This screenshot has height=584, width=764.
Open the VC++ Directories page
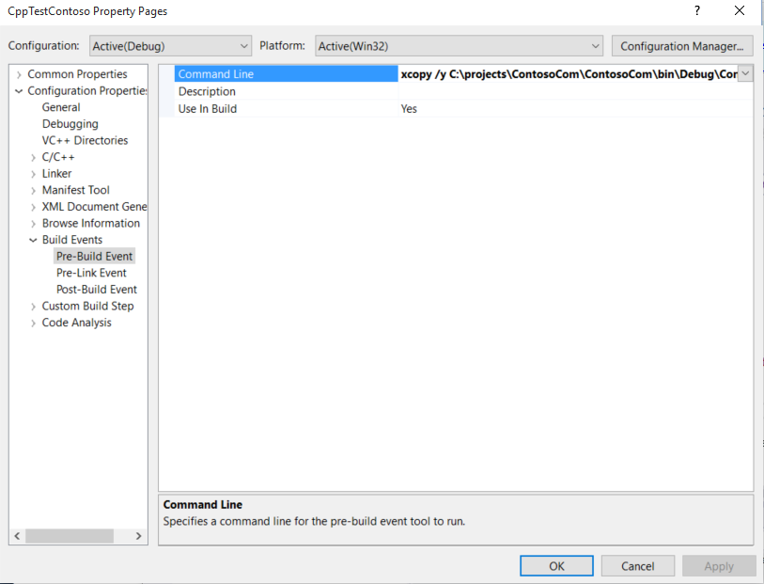85,140
